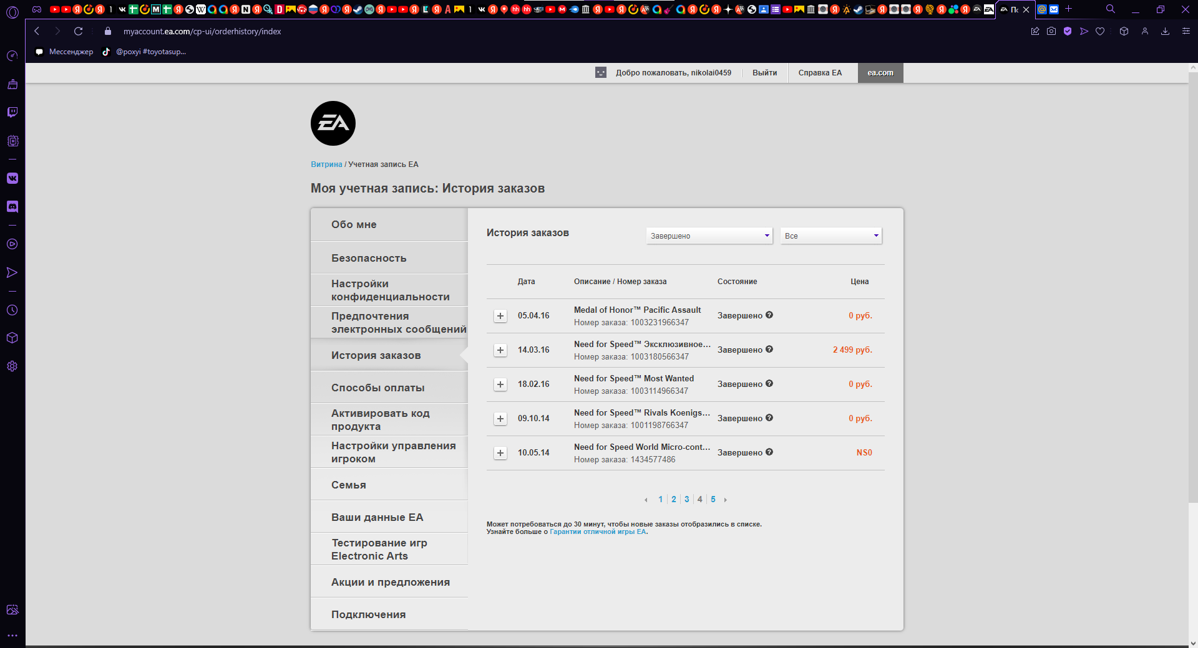Open the sidebar Settings gear icon
Image resolution: width=1198 pixels, height=648 pixels.
12,366
